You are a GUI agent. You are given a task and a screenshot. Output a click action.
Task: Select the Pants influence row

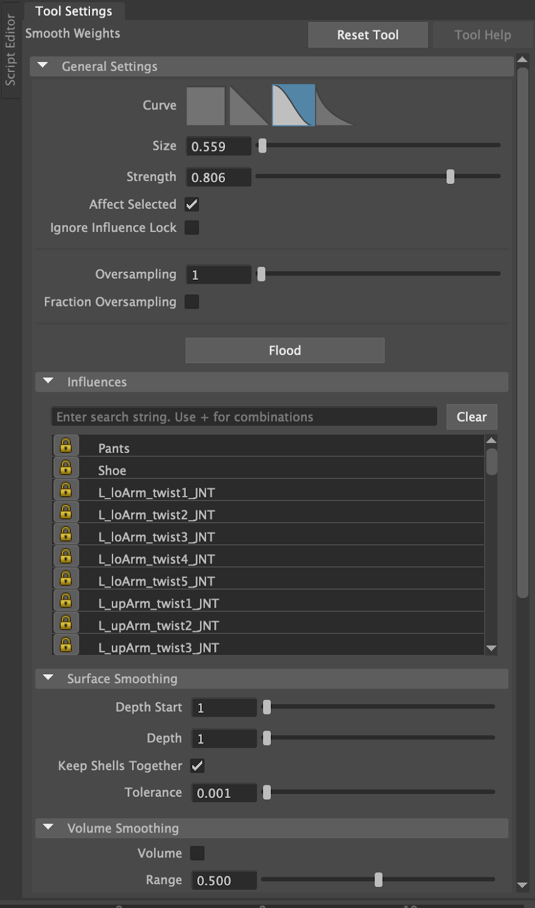coord(269,446)
